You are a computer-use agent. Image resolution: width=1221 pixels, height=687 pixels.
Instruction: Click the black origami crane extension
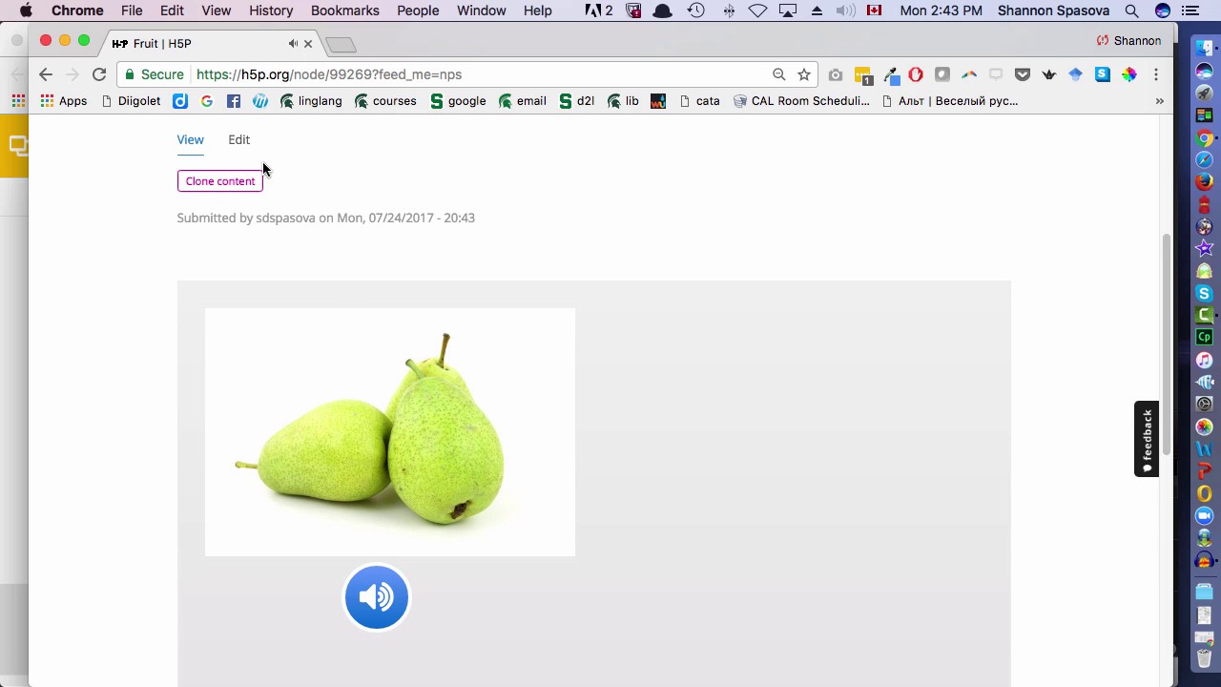(1049, 74)
